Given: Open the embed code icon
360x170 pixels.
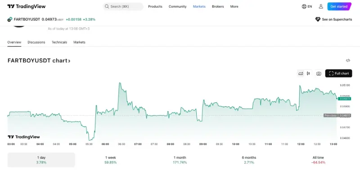Looking at the screenshot, I should pos(348,61).
